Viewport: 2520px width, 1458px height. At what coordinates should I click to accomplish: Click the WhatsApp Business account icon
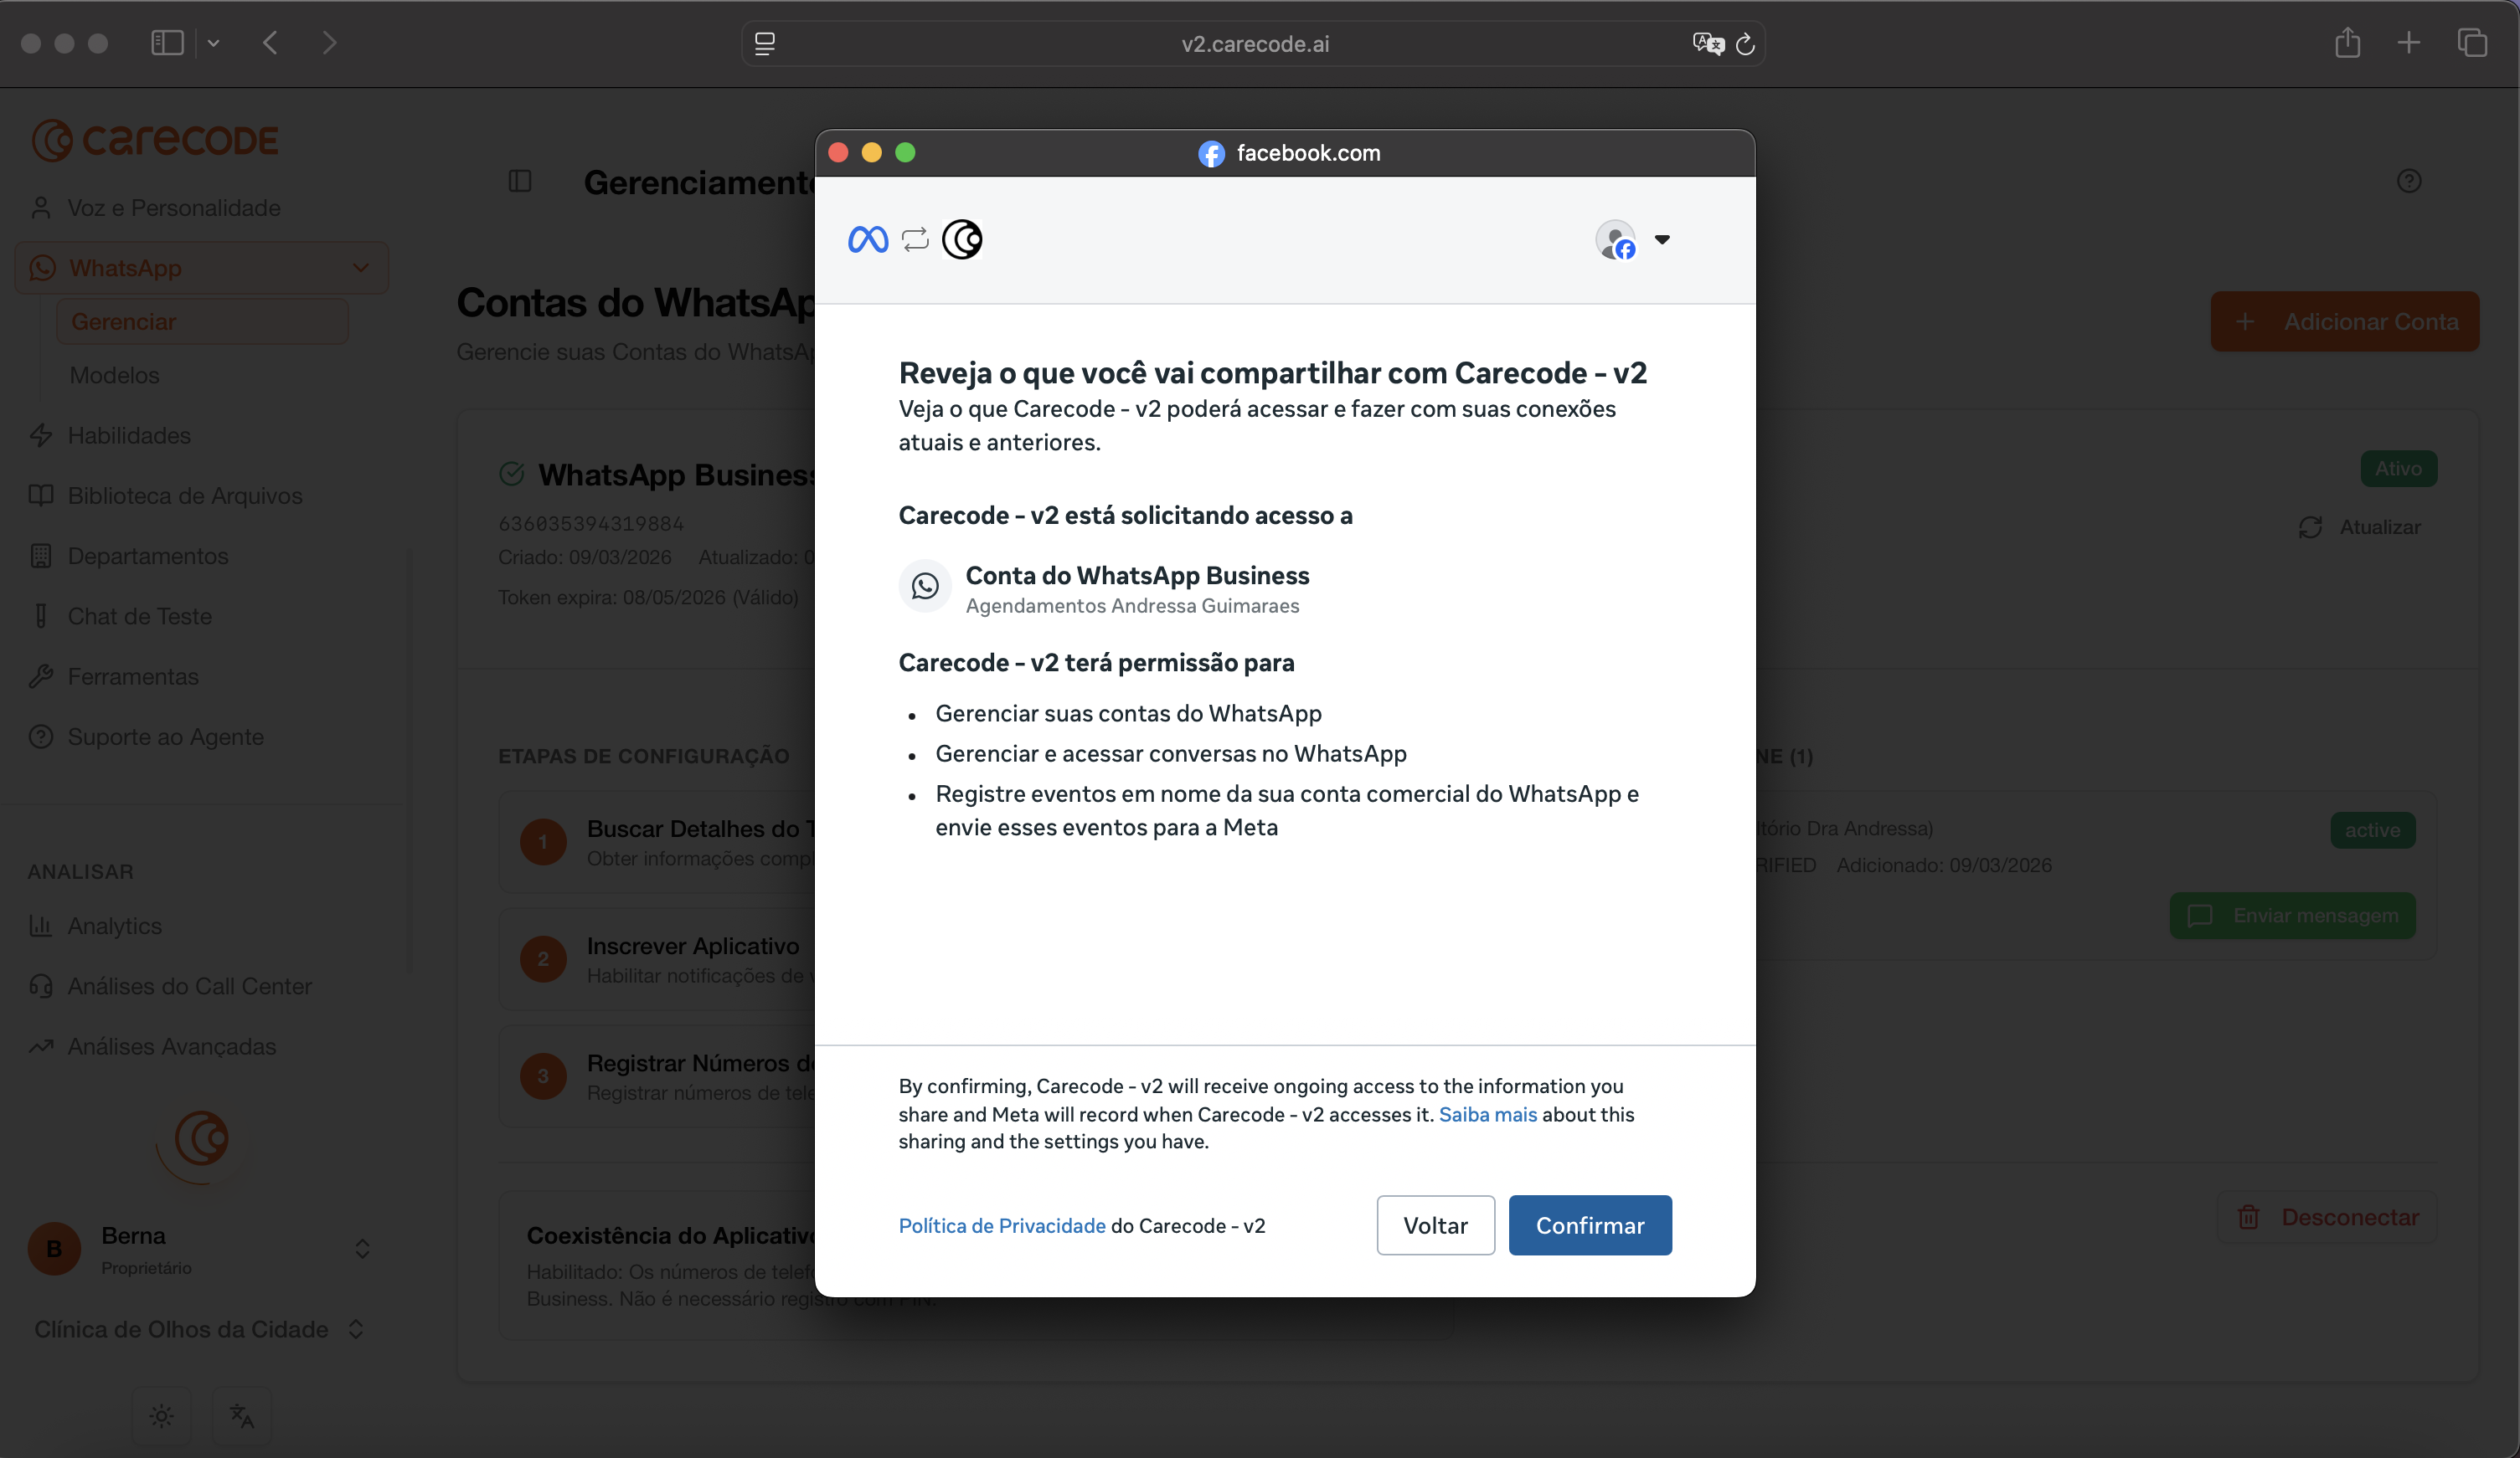tap(924, 586)
